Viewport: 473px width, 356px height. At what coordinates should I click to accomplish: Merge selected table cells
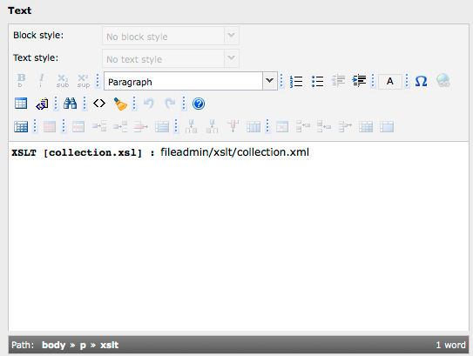pyautogui.click(x=387, y=126)
